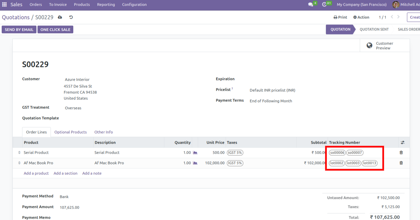Open the Reporting menu
The height and width of the screenshot is (220, 420).
coord(106,5)
